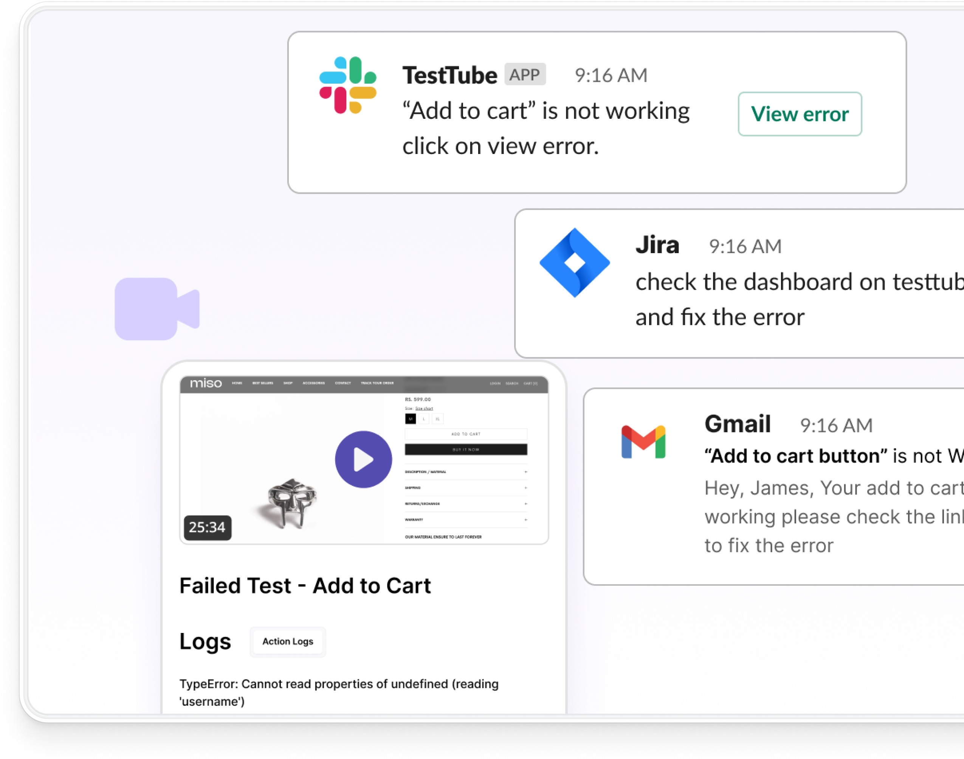Click the ring product image

click(x=291, y=504)
